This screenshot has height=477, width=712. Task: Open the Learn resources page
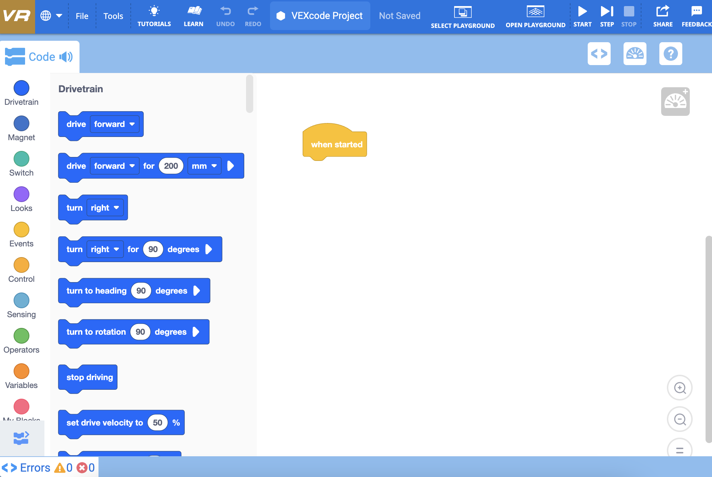coord(193,16)
